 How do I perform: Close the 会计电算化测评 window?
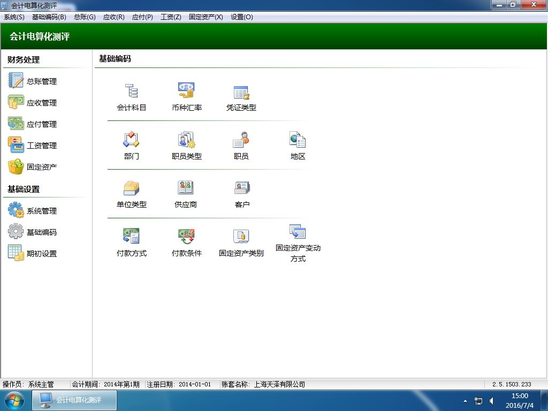534,5
